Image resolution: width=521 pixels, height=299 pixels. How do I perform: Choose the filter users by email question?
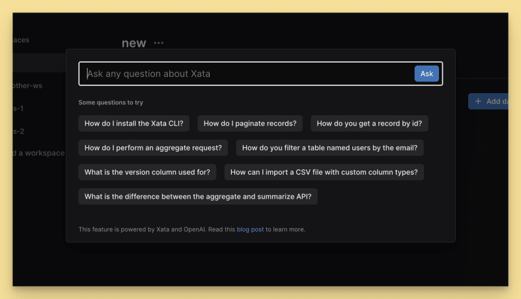pos(330,148)
